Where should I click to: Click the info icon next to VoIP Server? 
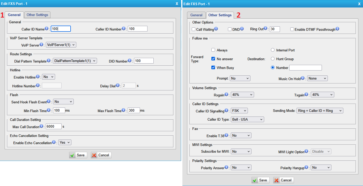41,45
